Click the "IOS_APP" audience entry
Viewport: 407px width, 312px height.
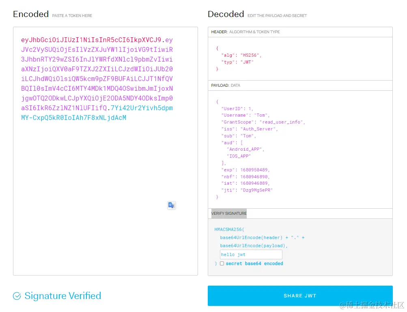[x=239, y=156]
